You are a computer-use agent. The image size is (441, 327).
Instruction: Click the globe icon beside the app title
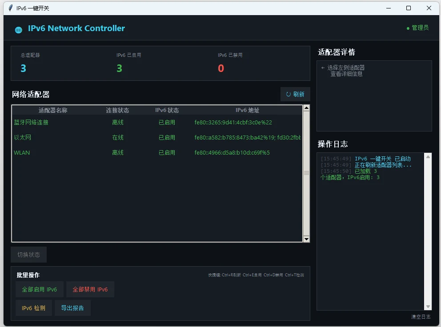(x=19, y=30)
